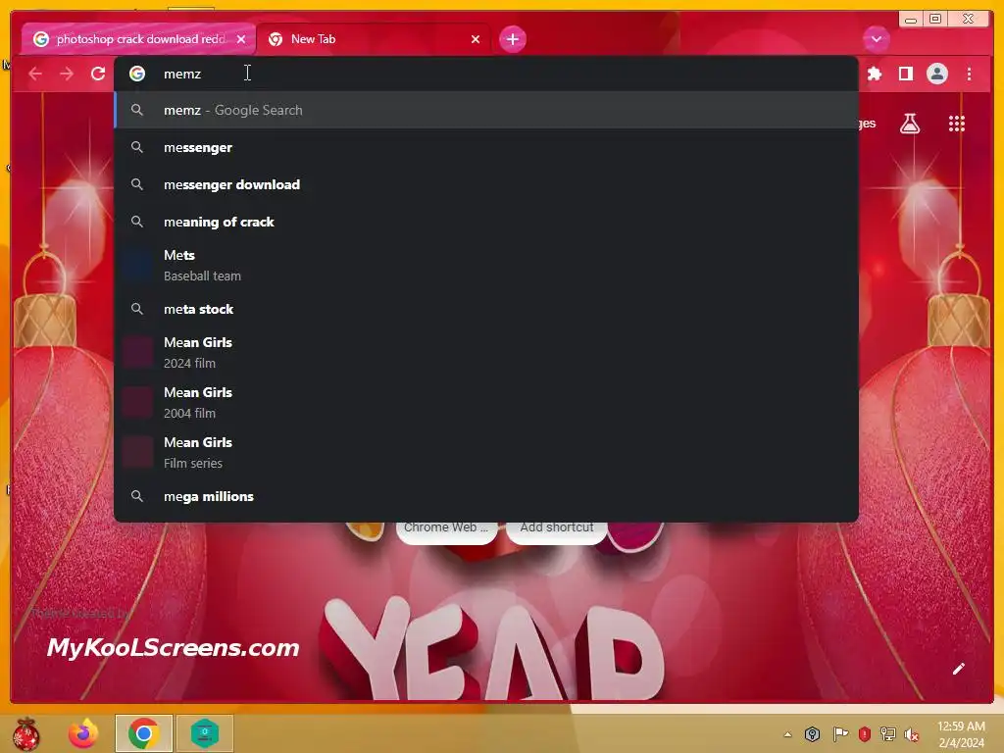Choose the meta stock suggestion
This screenshot has height=753, width=1004.
[x=486, y=309]
